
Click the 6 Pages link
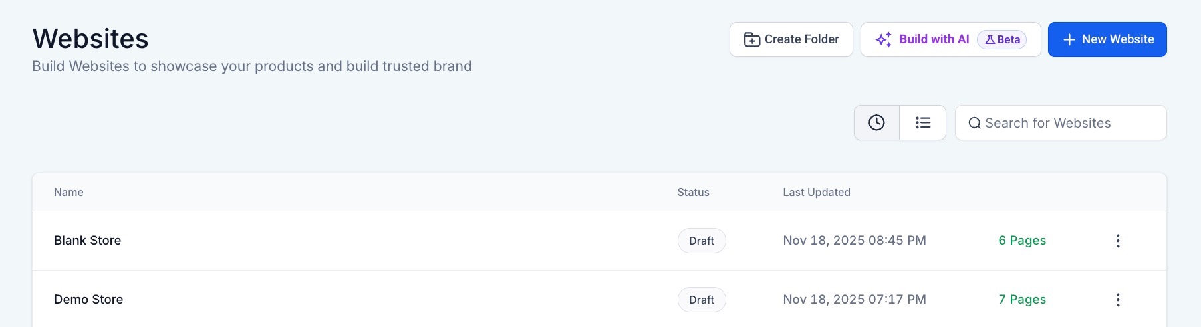point(1021,241)
